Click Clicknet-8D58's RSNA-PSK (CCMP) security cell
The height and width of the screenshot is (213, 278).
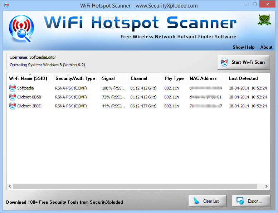[x=71, y=97]
